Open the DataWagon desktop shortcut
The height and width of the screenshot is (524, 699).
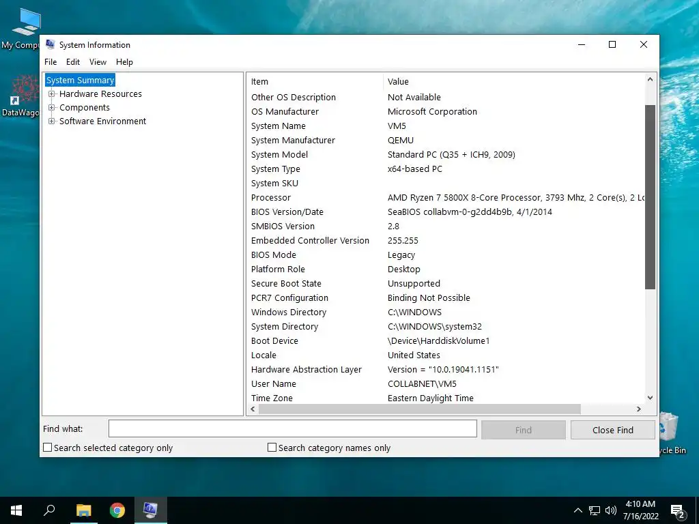[20, 96]
